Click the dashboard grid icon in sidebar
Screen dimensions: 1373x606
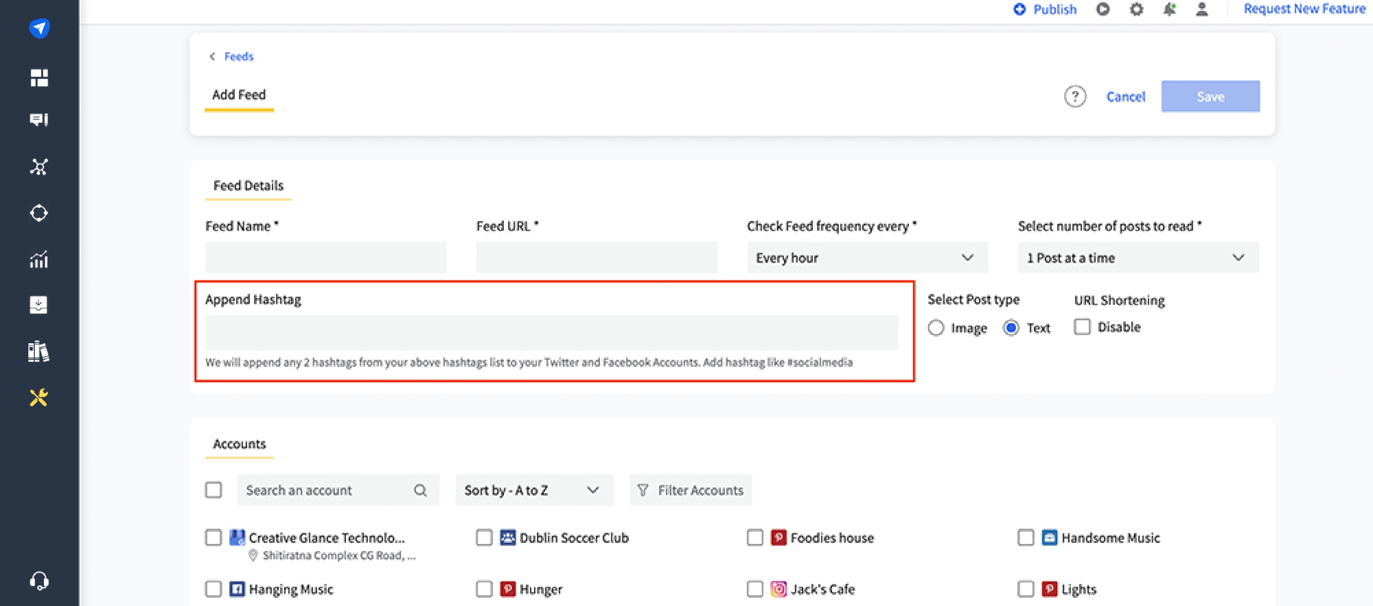pos(39,78)
